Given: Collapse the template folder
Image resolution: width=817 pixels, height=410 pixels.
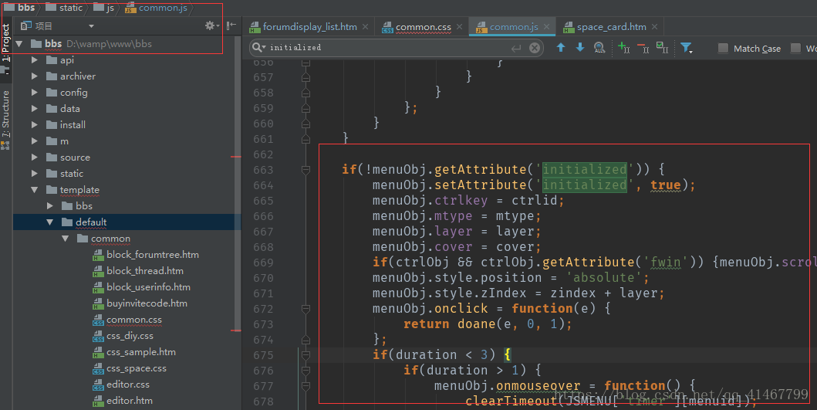Looking at the screenshot, I should [x=35, y=189].
